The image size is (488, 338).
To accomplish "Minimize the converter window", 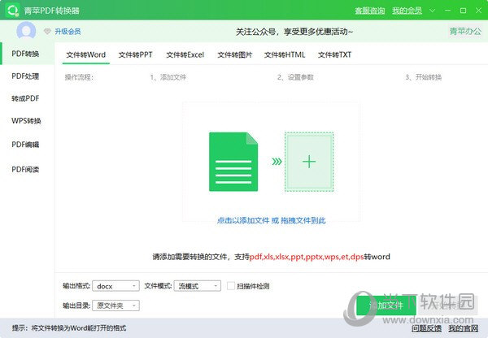I will coord(447,11).
